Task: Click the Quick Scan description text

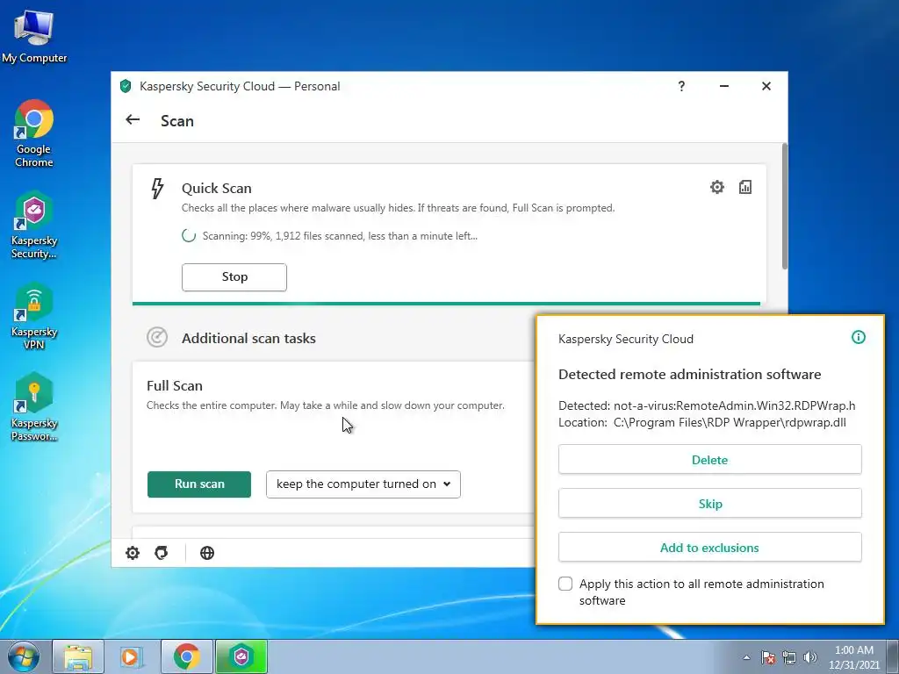Action: tap(398, 207)
